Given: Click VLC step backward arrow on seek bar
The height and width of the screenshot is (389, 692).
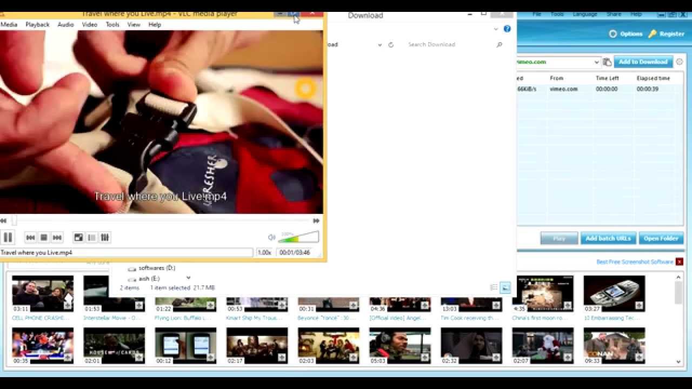Looking at the screenshot, I should [x=3, y=220].
